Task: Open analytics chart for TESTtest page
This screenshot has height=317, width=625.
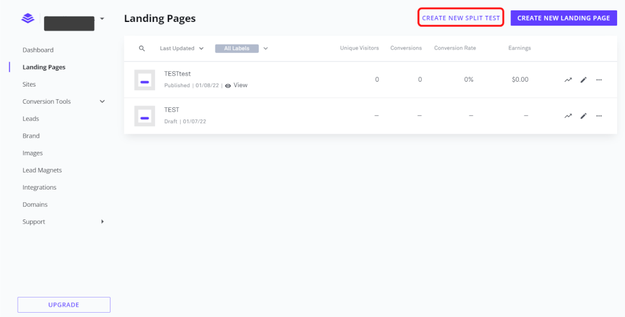Action: click(568, 80)
